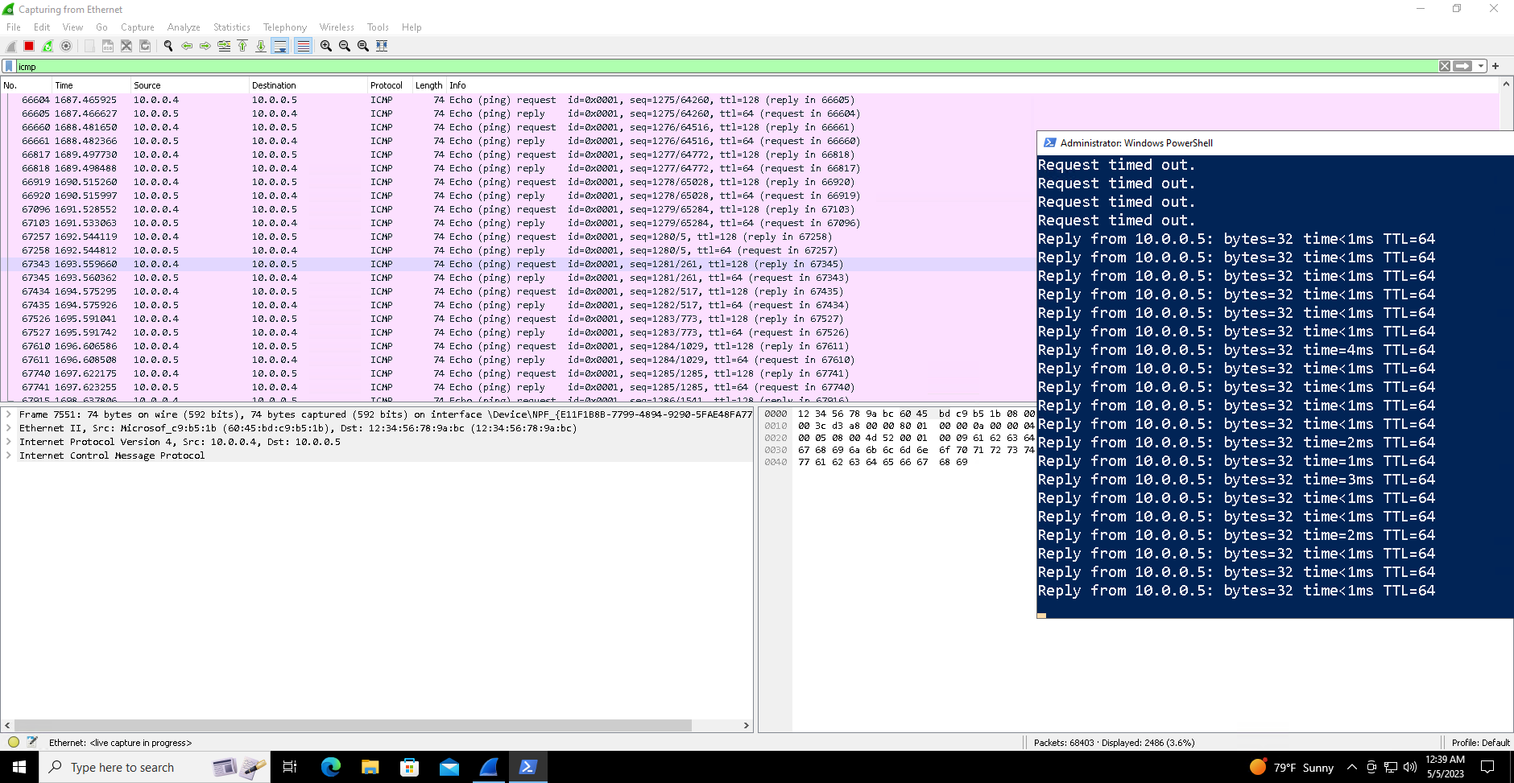Toggle colorize packet list

coord(302,46)
